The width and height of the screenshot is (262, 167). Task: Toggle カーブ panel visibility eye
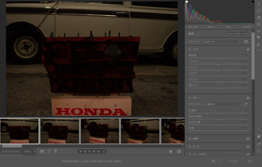point(248,147)
